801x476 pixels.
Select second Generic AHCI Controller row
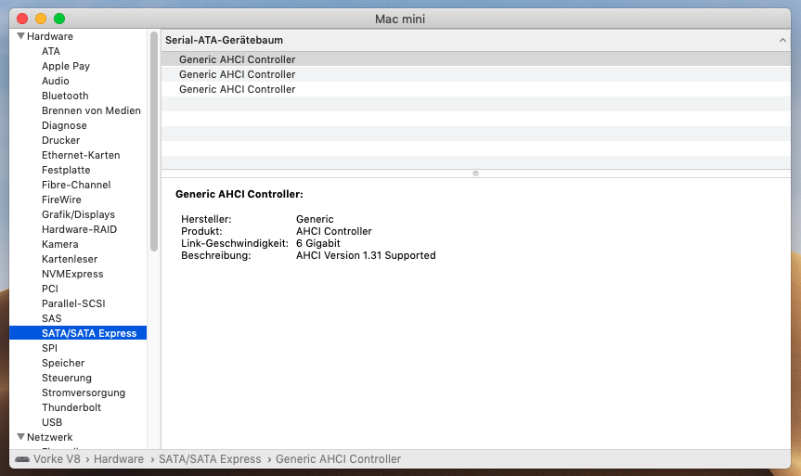click(x=475, y=74)
